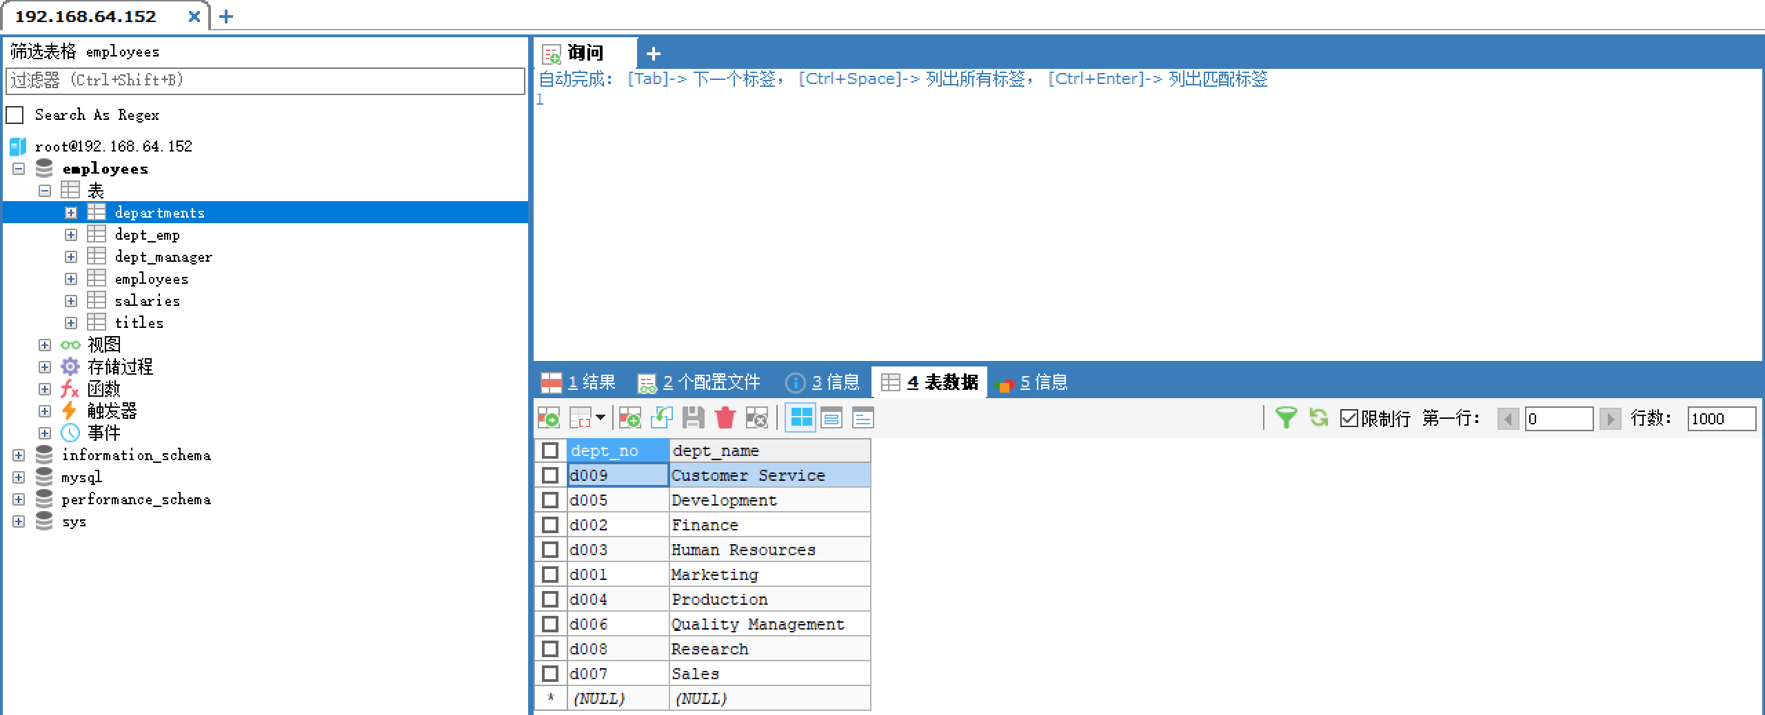The height and width of the screenshot is (715, 1765).
Task: Click the first row stepper left arrow
Action: [1509, 418]
